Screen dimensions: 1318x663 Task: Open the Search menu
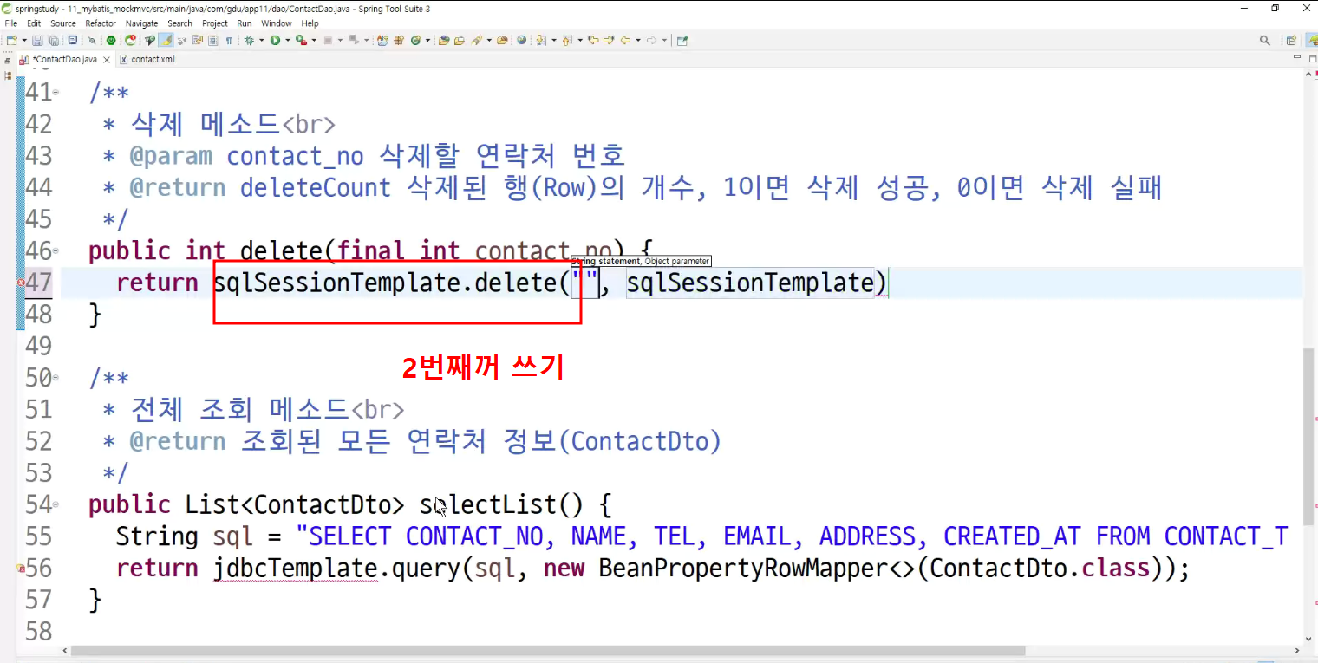(x=179, y=23)
